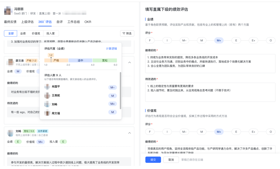Collapse 刘畅's evaluation card
This screenshot has height=169, width=280.
click(x=130, y=133)
